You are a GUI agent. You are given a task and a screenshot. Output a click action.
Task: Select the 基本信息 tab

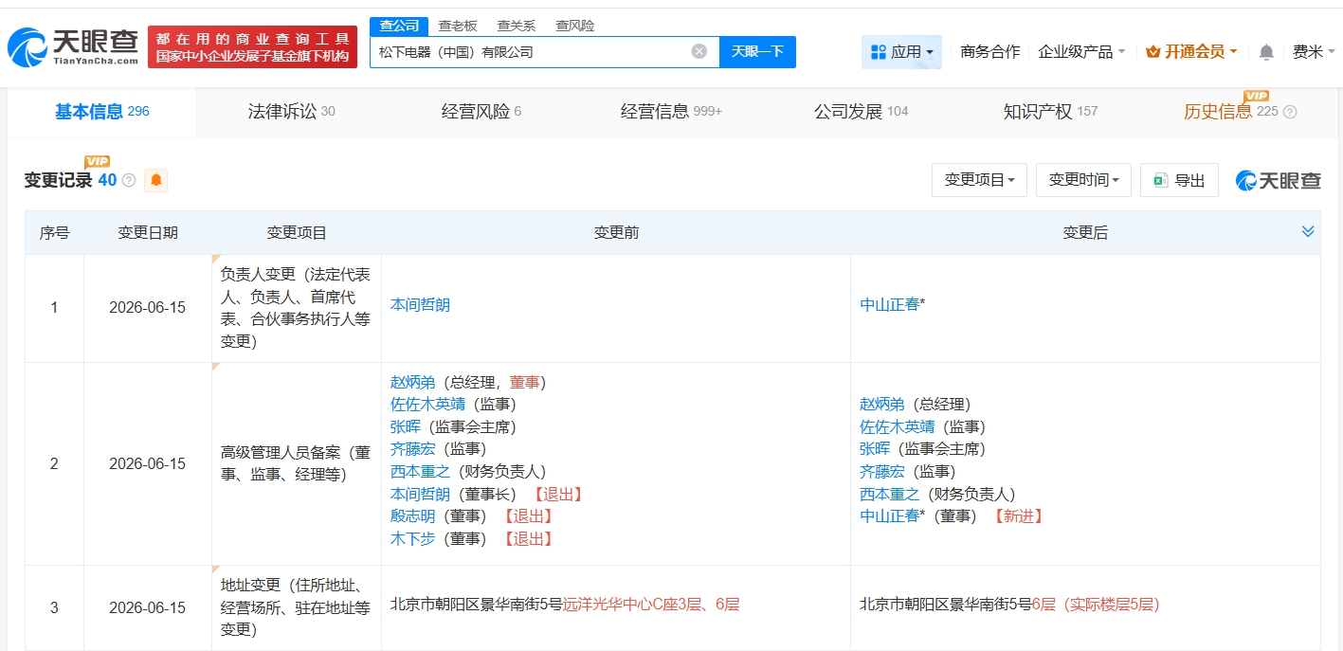(102, 112)
